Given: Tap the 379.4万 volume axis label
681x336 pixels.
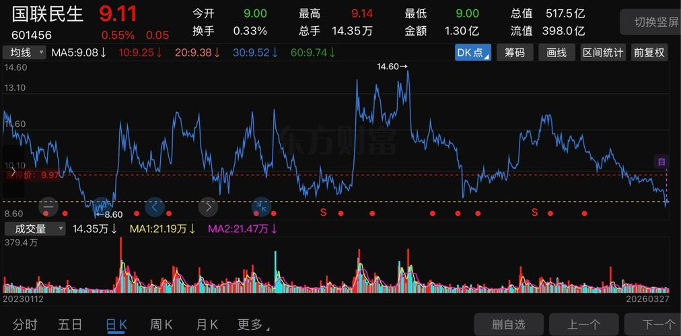Looking at the screenshot, I should click(x=21, y=243).
